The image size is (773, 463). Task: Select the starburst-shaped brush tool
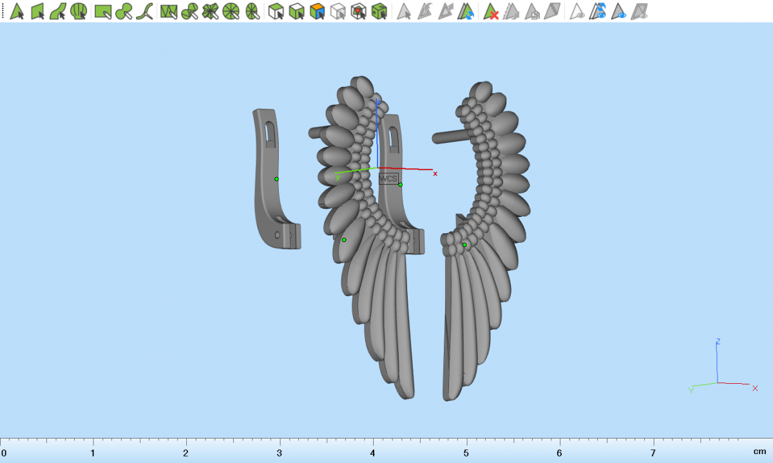(210, 11)
